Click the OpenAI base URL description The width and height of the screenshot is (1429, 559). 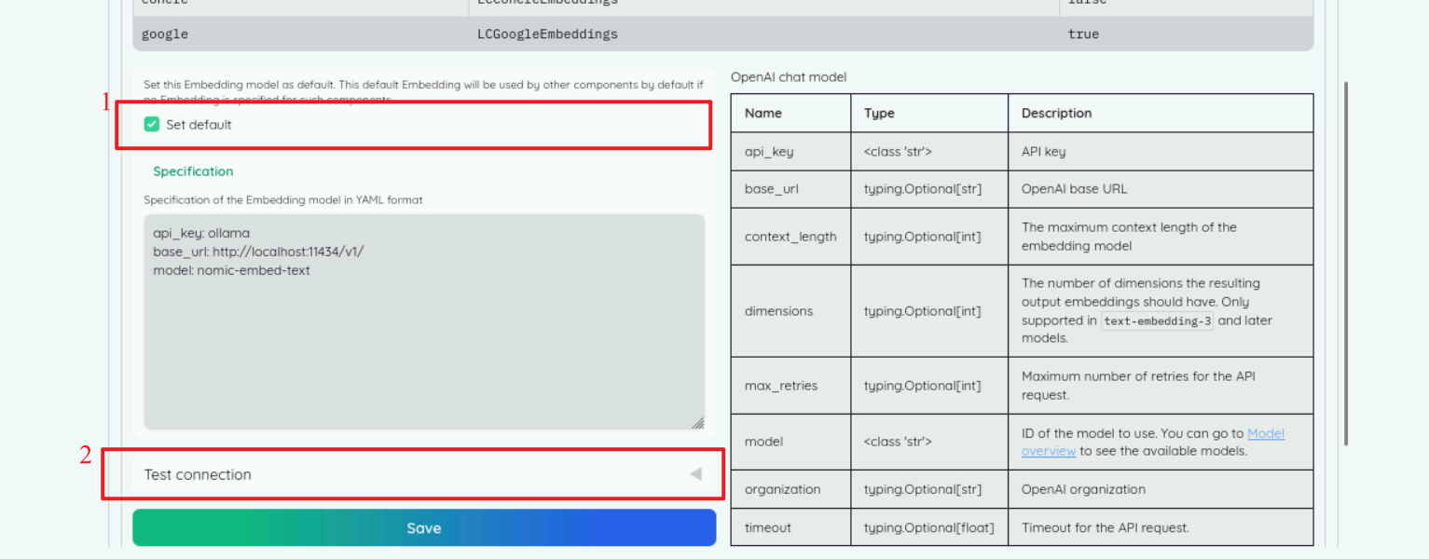tap(1074, 189)
